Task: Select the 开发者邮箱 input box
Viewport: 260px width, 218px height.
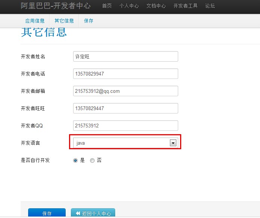Action: pos(125,91)
